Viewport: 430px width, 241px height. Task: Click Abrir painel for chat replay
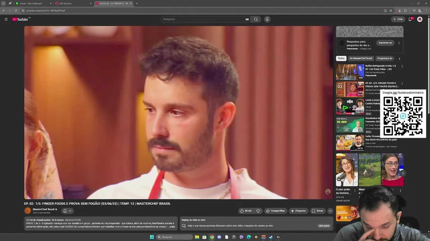tap(324, 226)
